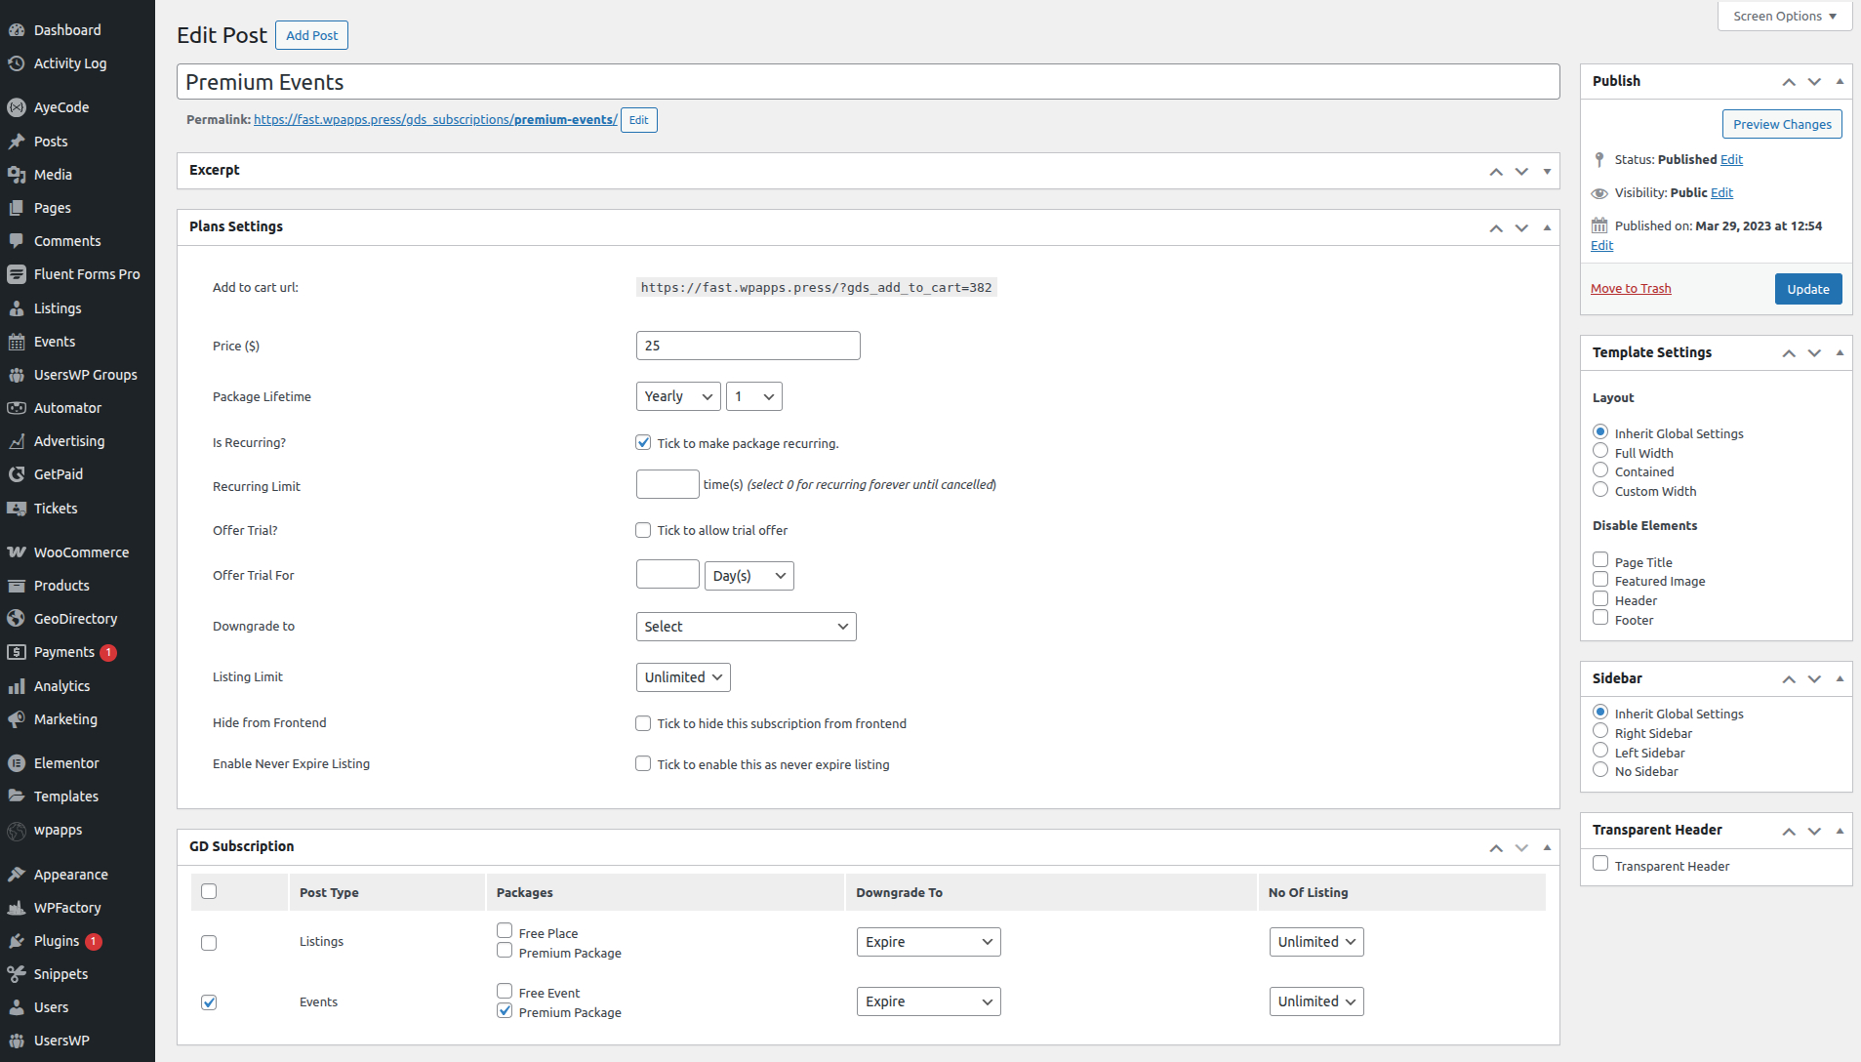
Task: Click the Media icon in admin menu
Action: click(17, 175)
